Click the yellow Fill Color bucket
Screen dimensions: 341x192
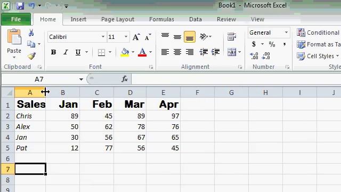pos(125,52)
